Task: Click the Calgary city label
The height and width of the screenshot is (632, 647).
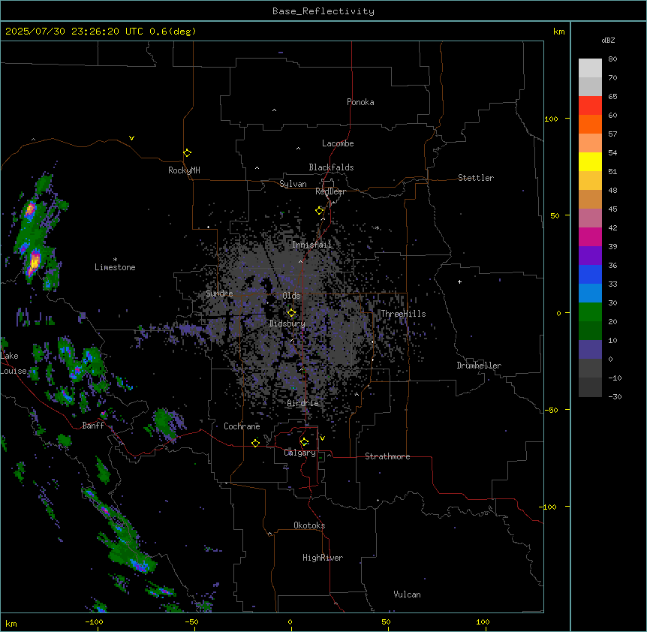Action: click(x=299, y=453)
